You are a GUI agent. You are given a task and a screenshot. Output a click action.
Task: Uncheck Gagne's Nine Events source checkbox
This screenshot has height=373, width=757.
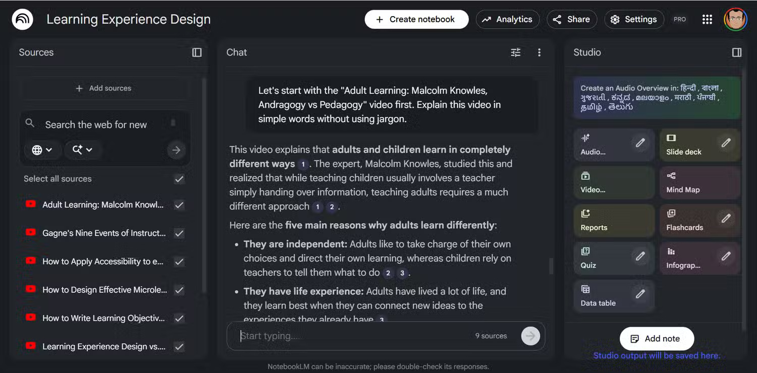pos(179,233)
